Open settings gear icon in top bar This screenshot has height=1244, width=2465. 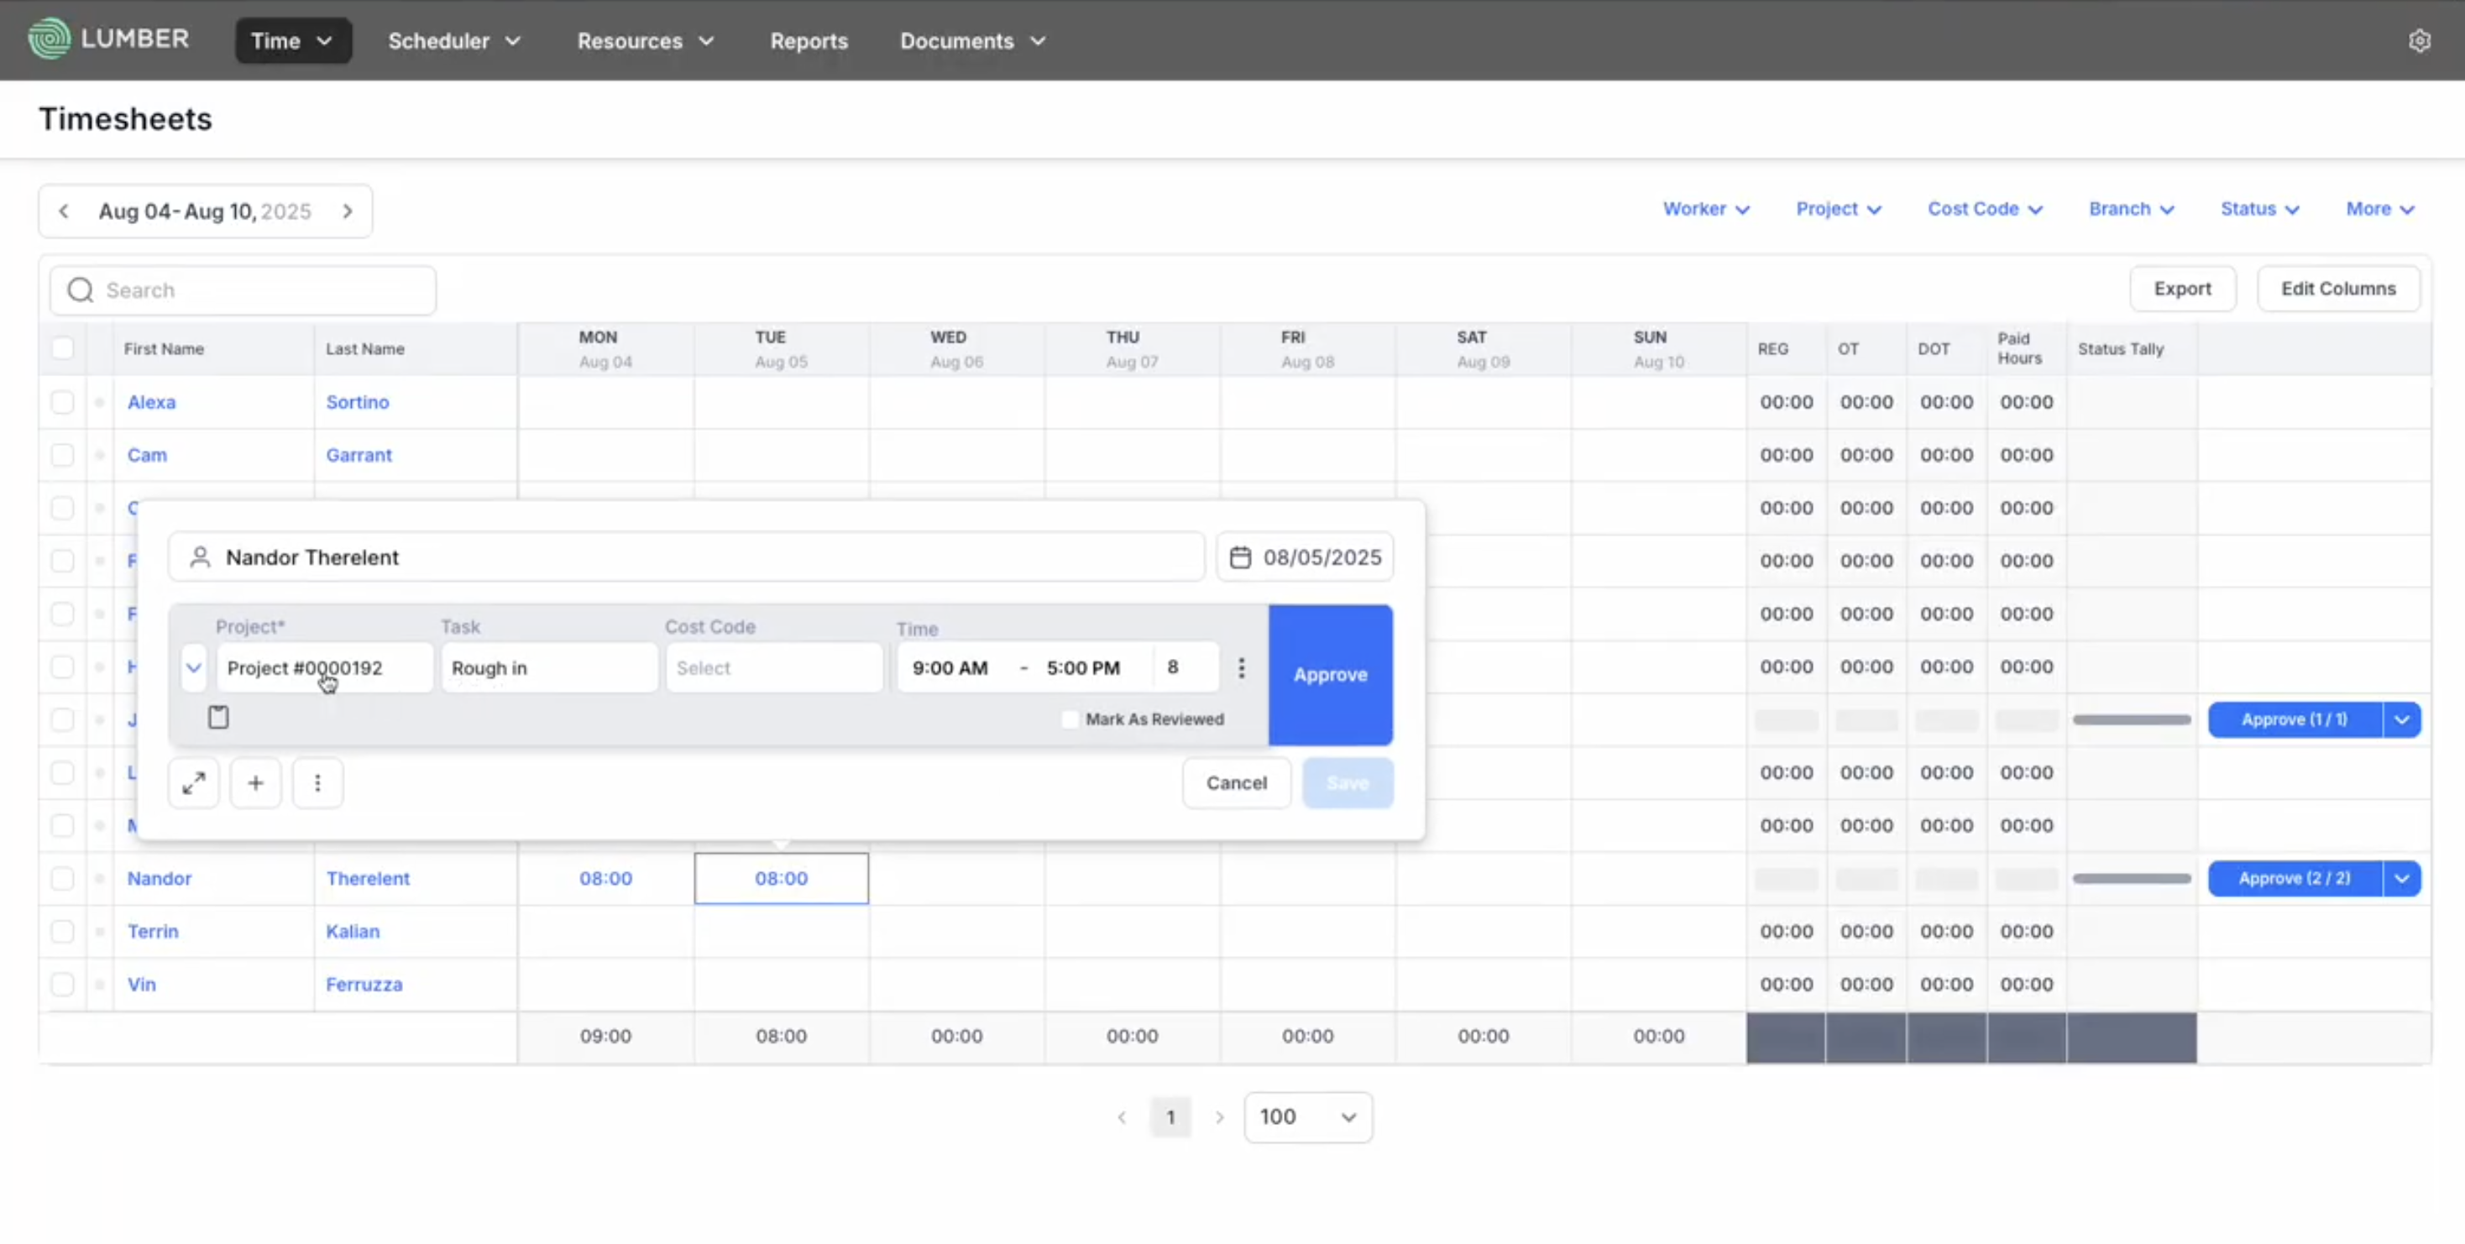click(2419, 41)
